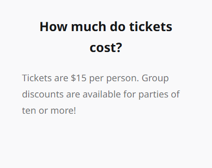Click the word "per" before "person"
The height and width of the screenshot is (168, 212).
click(x=96, y=79)
